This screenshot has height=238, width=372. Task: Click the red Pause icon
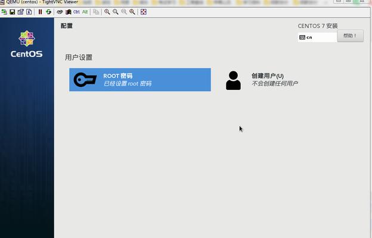[40, 12]
